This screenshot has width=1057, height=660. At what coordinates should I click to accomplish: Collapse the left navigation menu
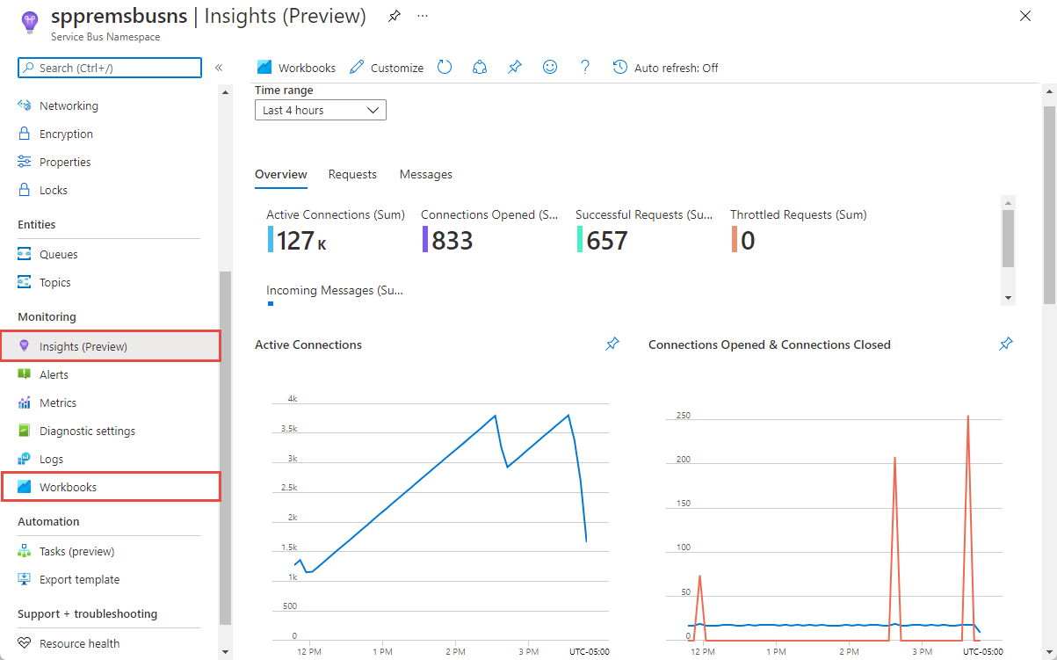coord(219,68)
